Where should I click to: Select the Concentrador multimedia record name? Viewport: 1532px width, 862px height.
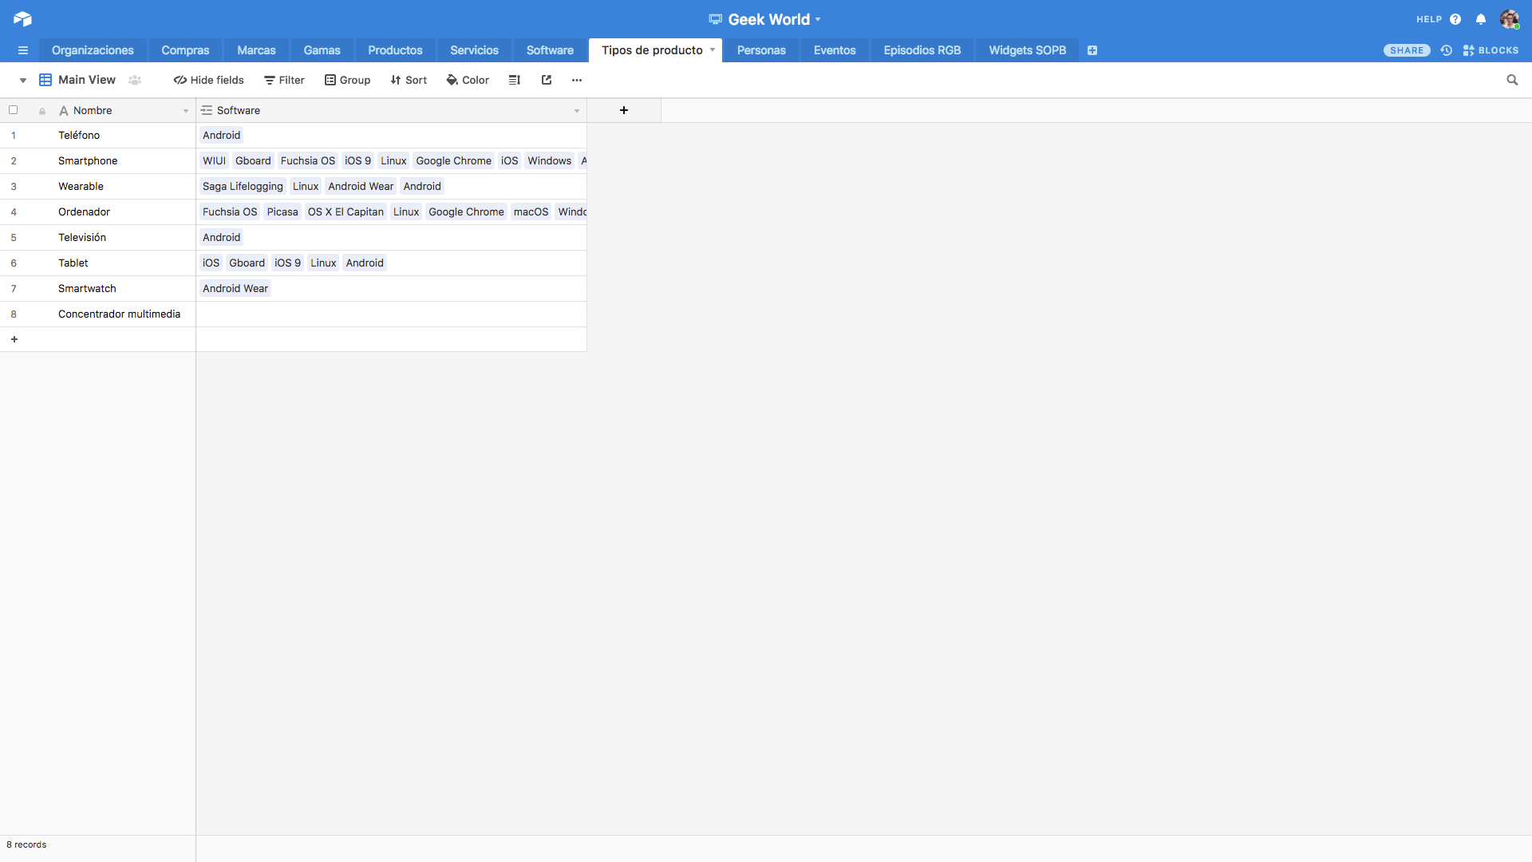119,314
